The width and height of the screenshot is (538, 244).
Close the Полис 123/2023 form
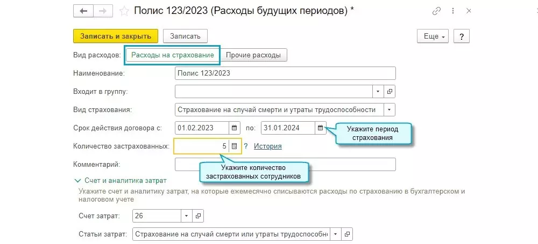pyautogui.click(x=469, y=11)
